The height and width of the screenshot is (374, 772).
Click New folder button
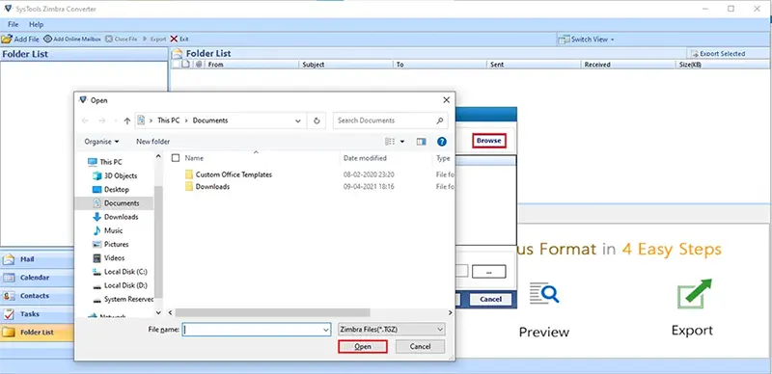coord(153,142)
